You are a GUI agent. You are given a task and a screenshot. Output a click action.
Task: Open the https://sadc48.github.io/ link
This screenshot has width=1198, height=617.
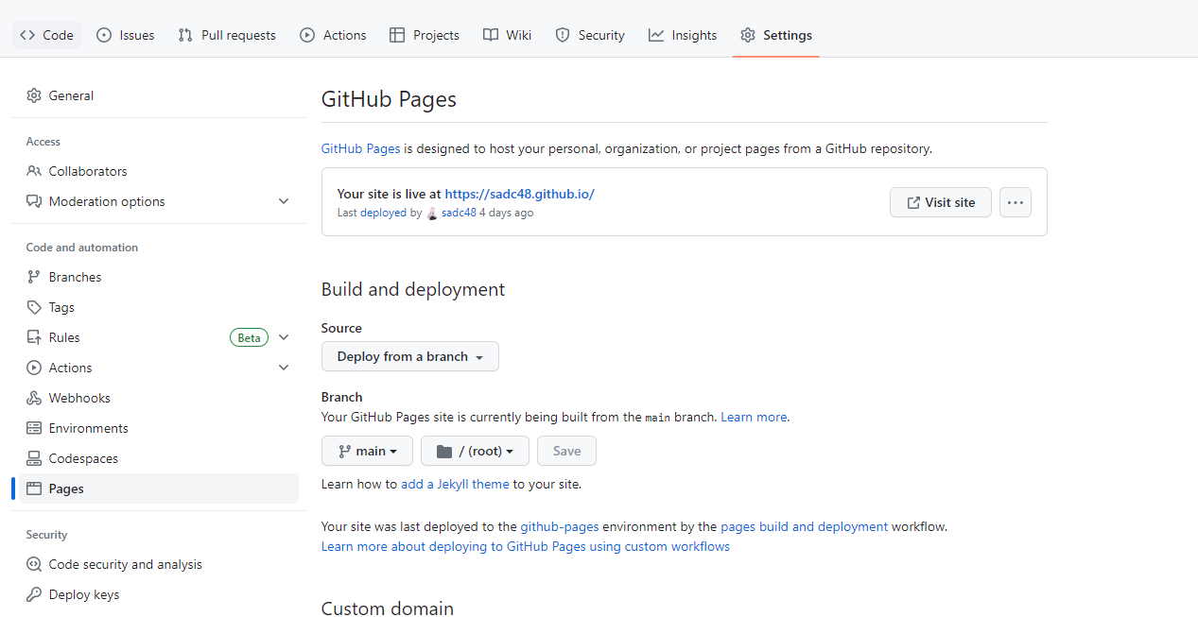point(519,194)
